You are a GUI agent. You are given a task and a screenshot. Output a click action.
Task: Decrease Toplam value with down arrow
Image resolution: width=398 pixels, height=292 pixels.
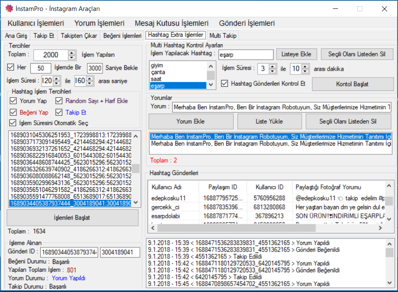72,58
